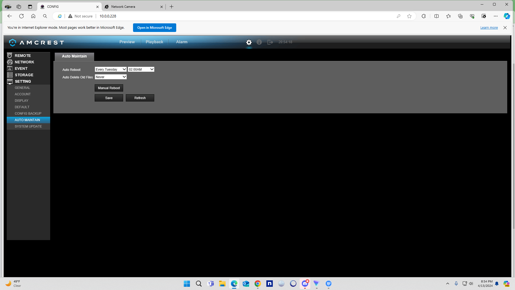Switch to the Preview tab
Viewport: 515px width, 290px height.
click(127, 42)
